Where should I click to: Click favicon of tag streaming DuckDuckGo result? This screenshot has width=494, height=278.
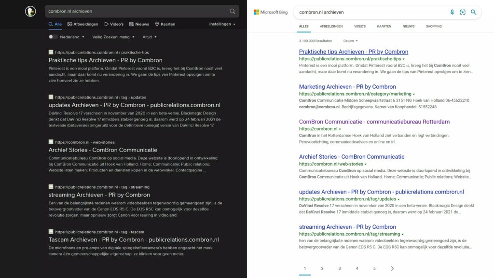(x=51, y=187)
